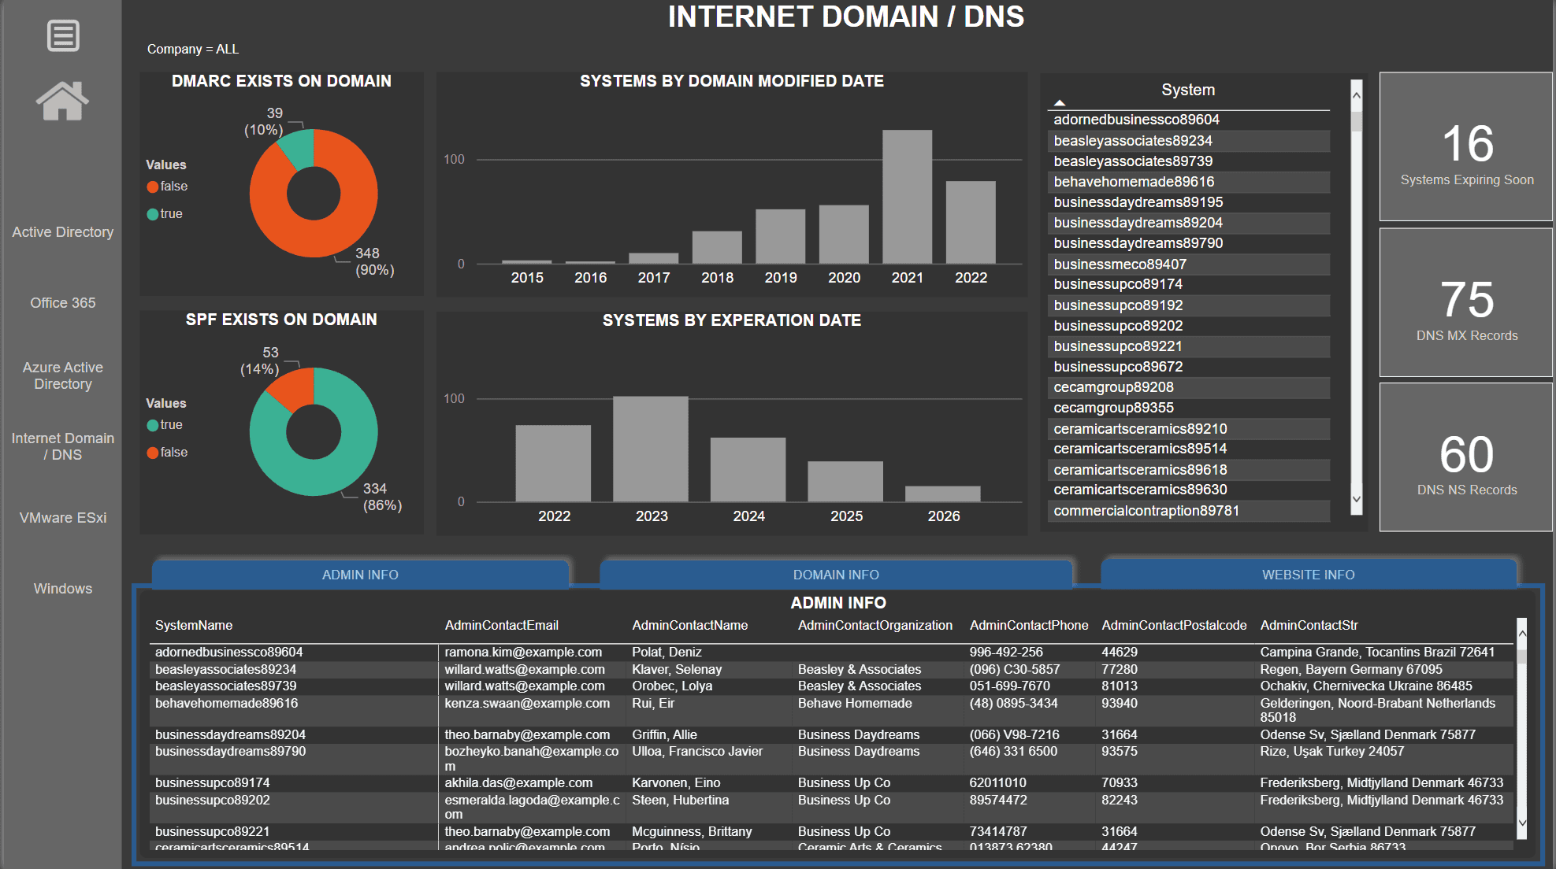Select beasleyassociates89234 in System list
The image size is (1556, 869).
coord(1189,141)
